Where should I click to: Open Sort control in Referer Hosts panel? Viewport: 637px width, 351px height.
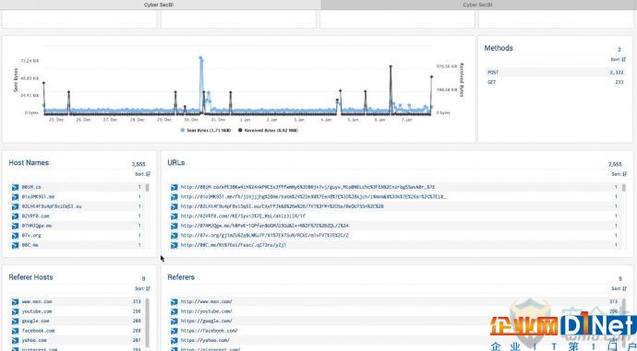pos(142,288)
